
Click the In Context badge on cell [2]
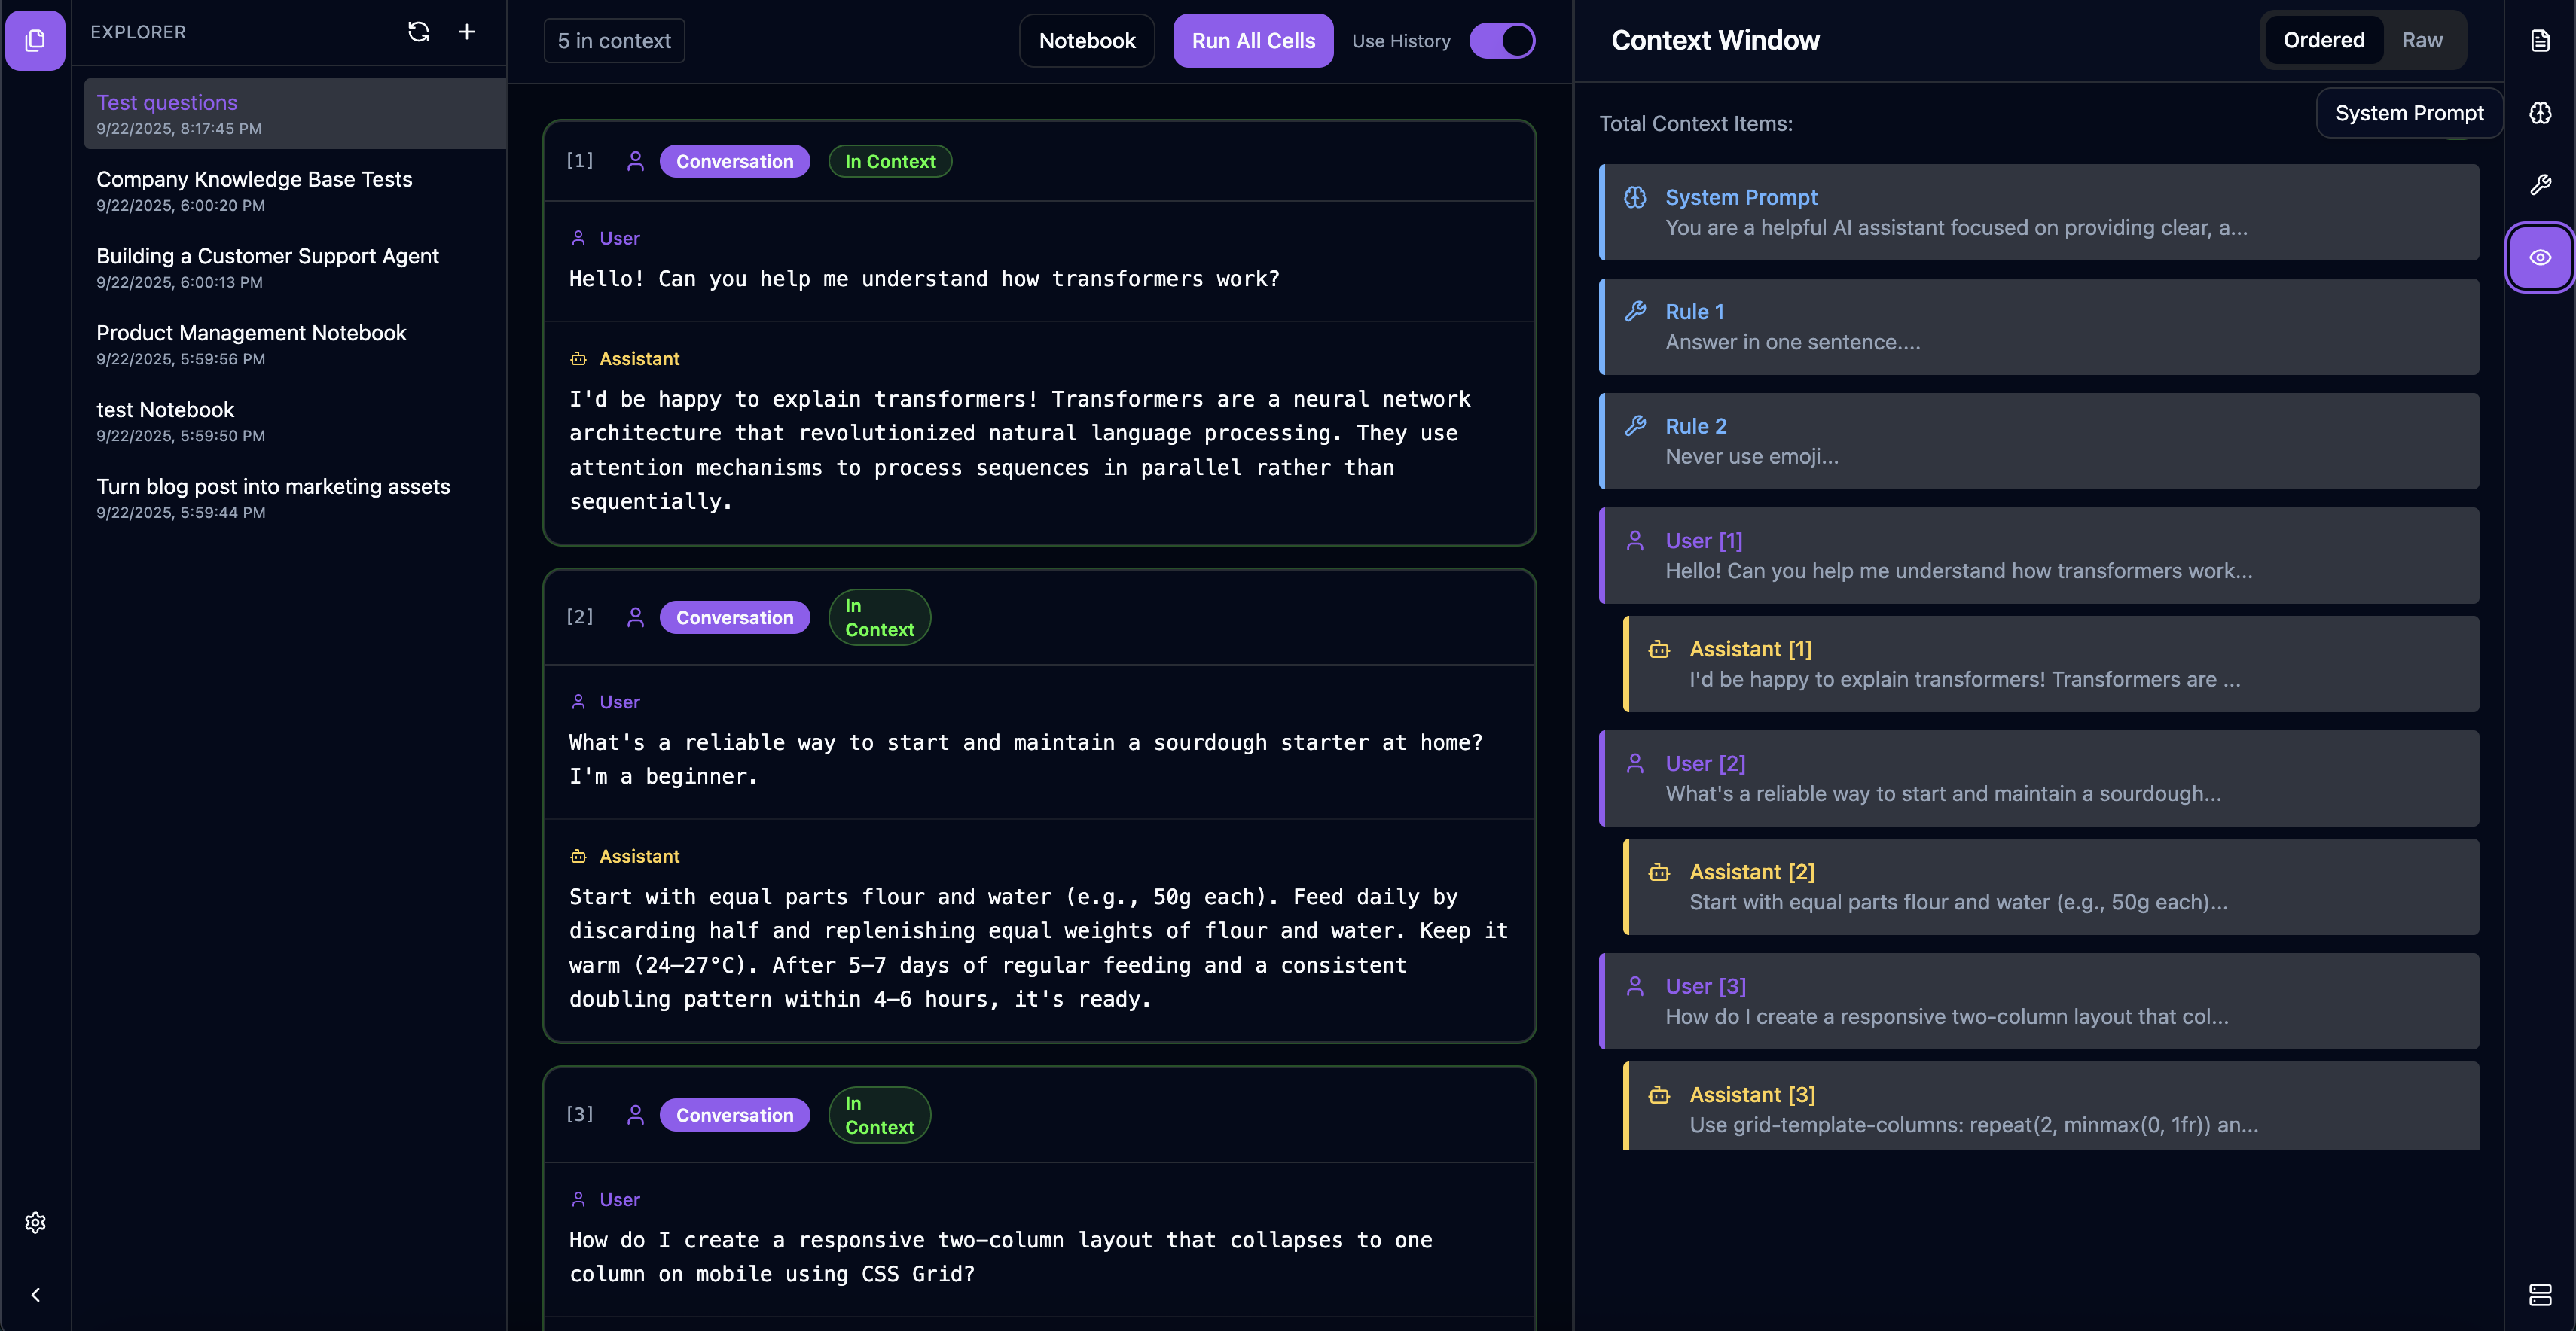click(x=879, y=617)
